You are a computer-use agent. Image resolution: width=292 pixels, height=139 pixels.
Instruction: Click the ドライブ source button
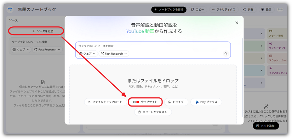(x=176, y=102)
